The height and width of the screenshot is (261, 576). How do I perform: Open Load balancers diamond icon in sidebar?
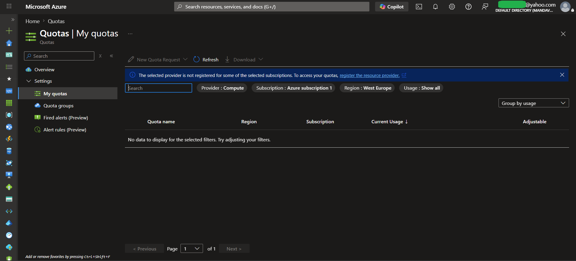9,187
